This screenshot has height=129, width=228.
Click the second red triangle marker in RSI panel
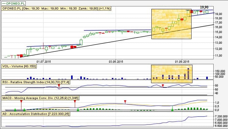click(x=163, y=86)
